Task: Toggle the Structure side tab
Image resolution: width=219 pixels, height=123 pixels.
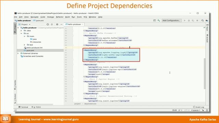Action: pyautogui.click(x=15, y=98)
